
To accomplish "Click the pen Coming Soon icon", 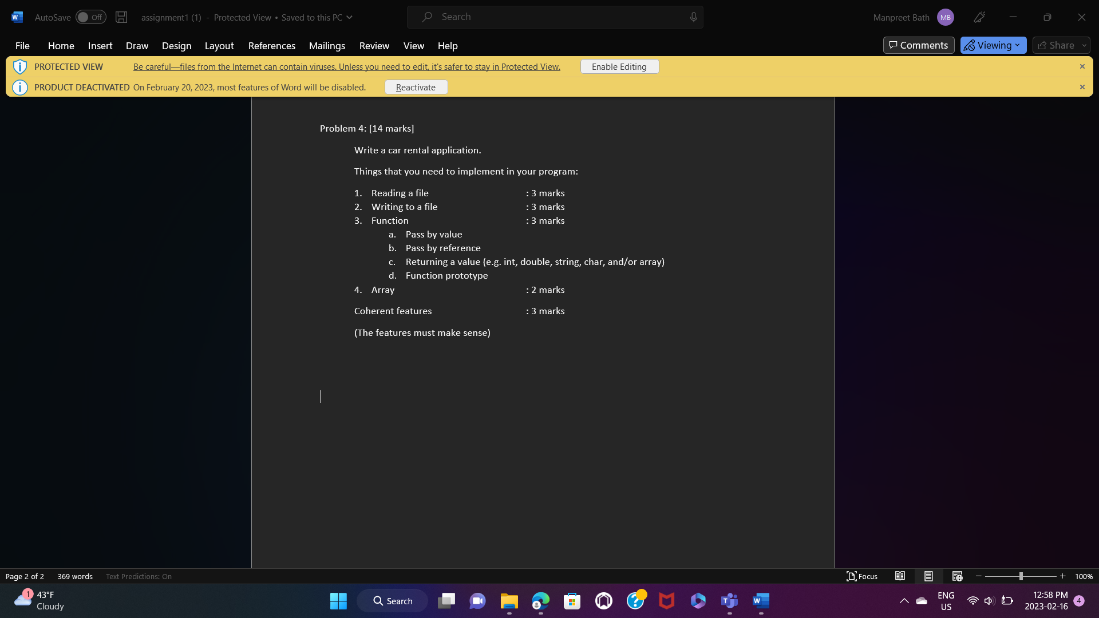I will click(x=979, y=17).
